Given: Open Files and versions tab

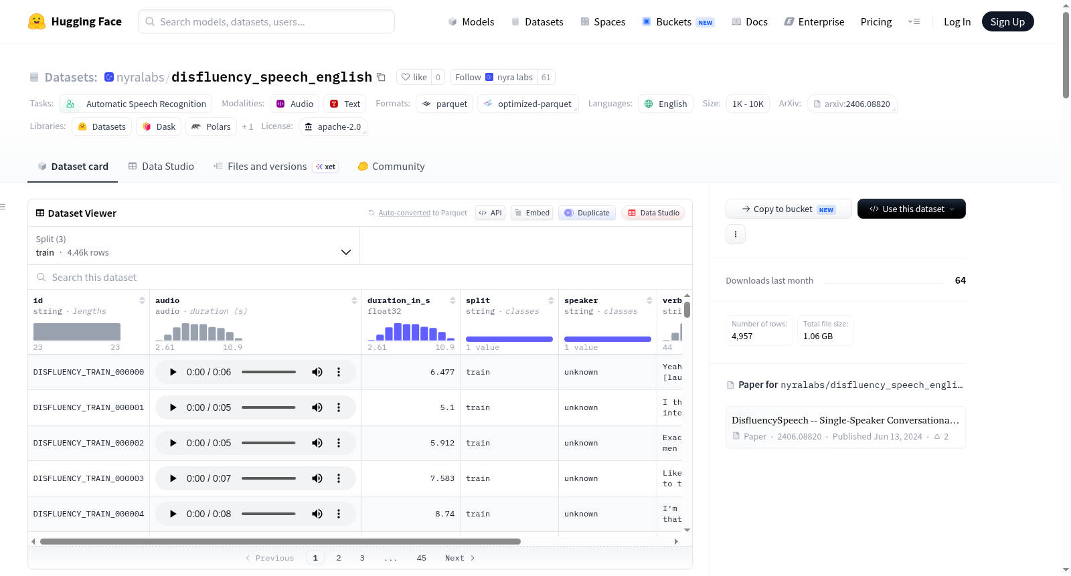Looking at the screenshot, I should coord(276,167).
